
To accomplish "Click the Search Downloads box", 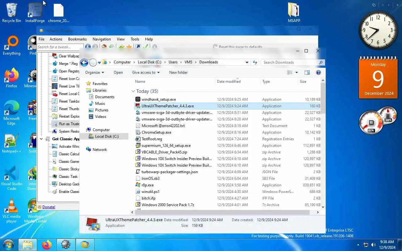I will click(293, 62).
